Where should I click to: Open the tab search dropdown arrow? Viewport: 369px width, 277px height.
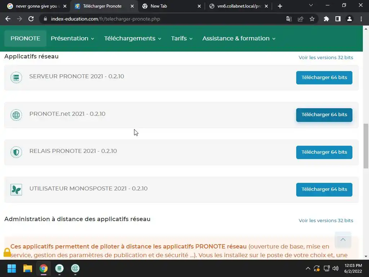coord(311,5)
